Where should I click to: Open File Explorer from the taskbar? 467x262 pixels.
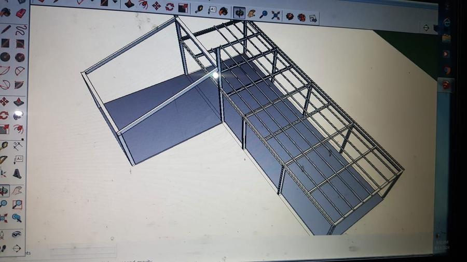446,39
